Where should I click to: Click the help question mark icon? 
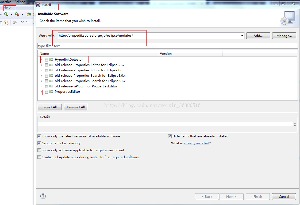(x=43, y=196)
